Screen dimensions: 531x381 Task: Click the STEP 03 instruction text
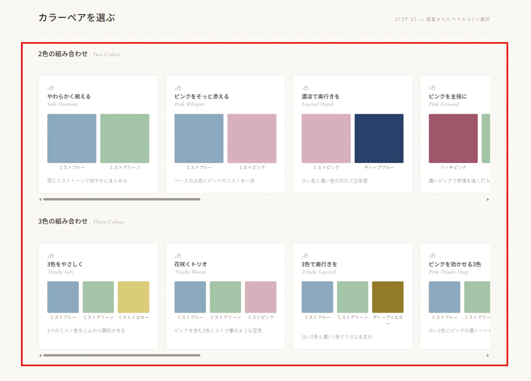click(442, 19)
